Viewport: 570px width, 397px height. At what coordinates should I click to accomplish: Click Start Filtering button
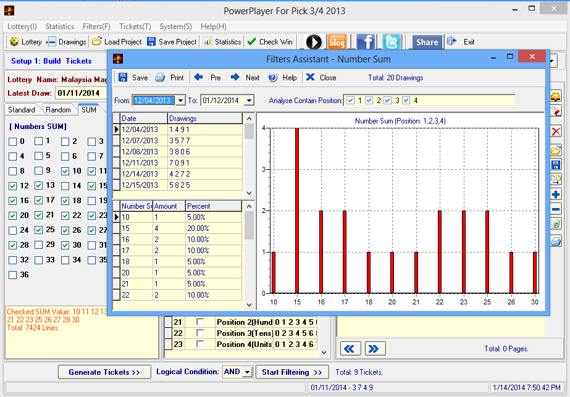[x=292, y=372]
